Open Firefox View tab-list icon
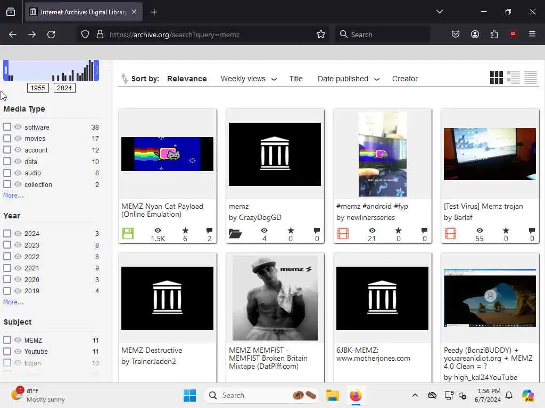 click(x=11, y=12)
